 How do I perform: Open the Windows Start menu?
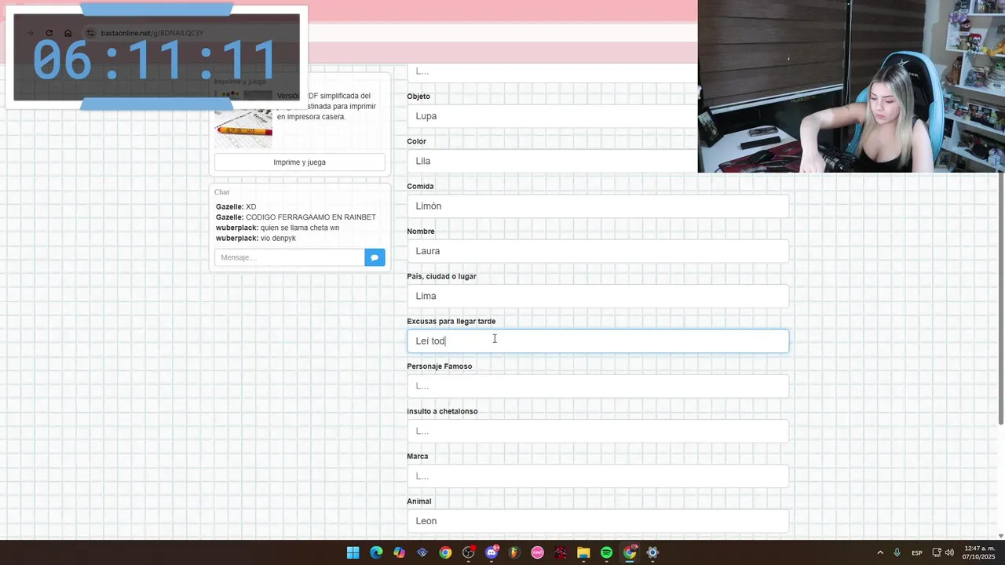click(353, 552)
